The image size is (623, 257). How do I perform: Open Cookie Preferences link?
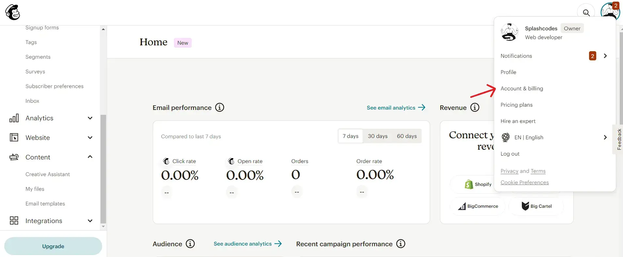pyautogui.click(x=525, y=182)
